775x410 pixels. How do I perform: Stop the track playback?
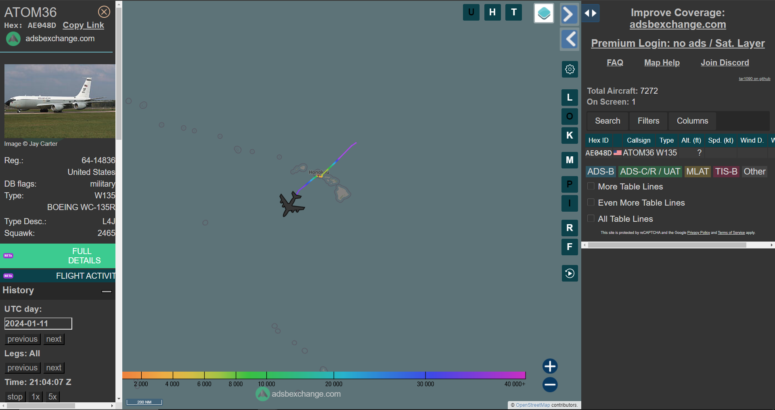pyautogui.click(x=15, y=397)
